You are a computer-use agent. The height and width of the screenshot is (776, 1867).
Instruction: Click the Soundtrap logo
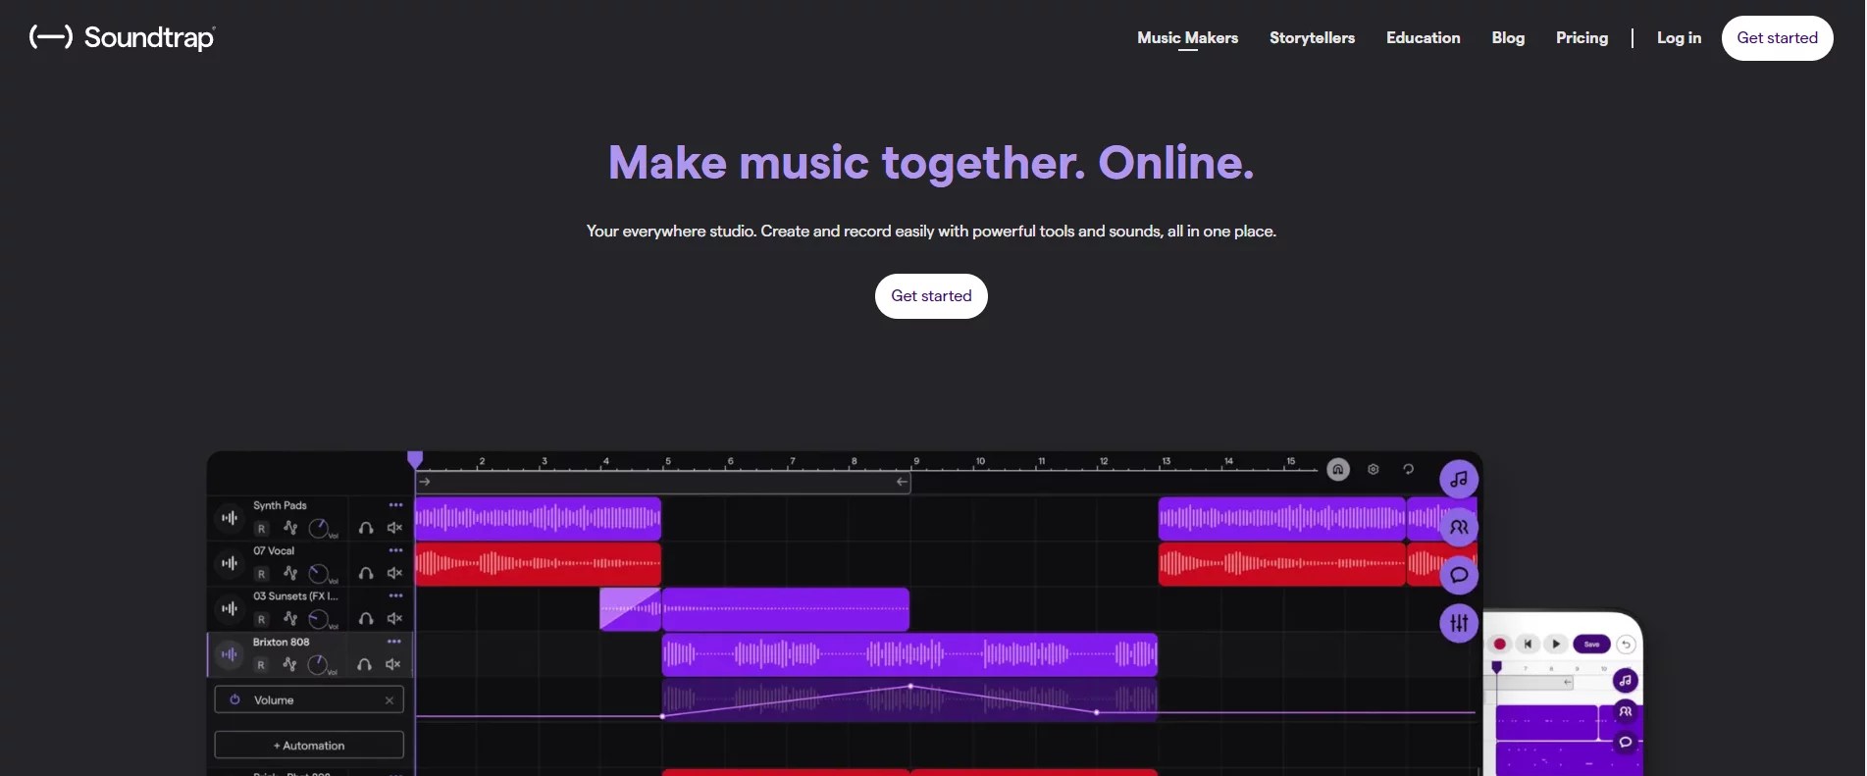[x=122, y=37]
